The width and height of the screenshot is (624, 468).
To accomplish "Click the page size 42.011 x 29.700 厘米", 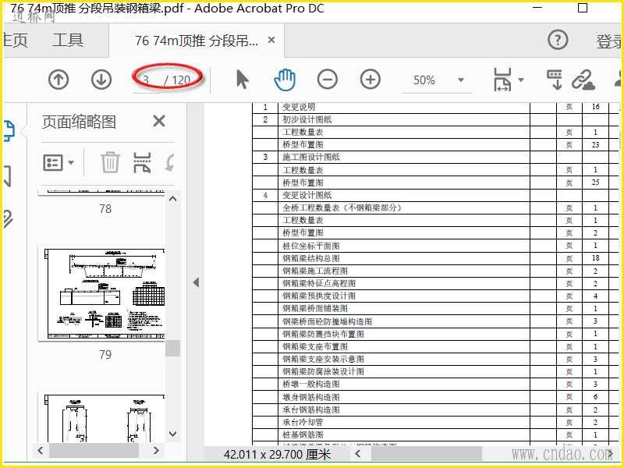I will (x=278, y=455).
